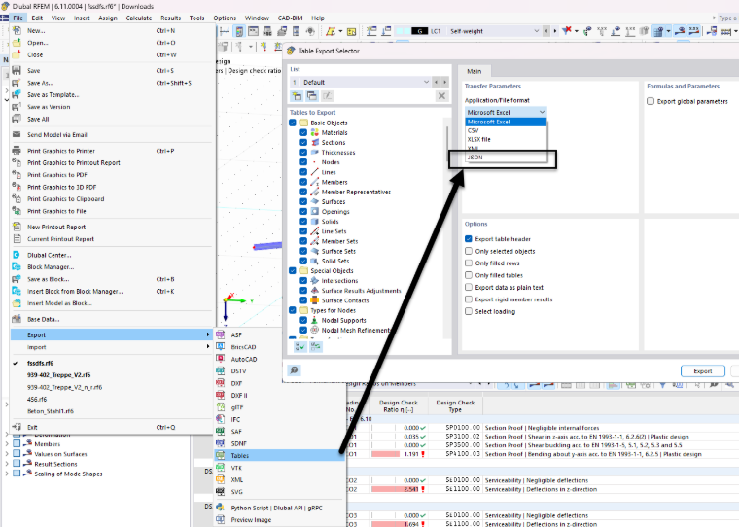This screenshot has height=527, width=739.
Task: Click the Python Script export icon
Action: [220, 508]
